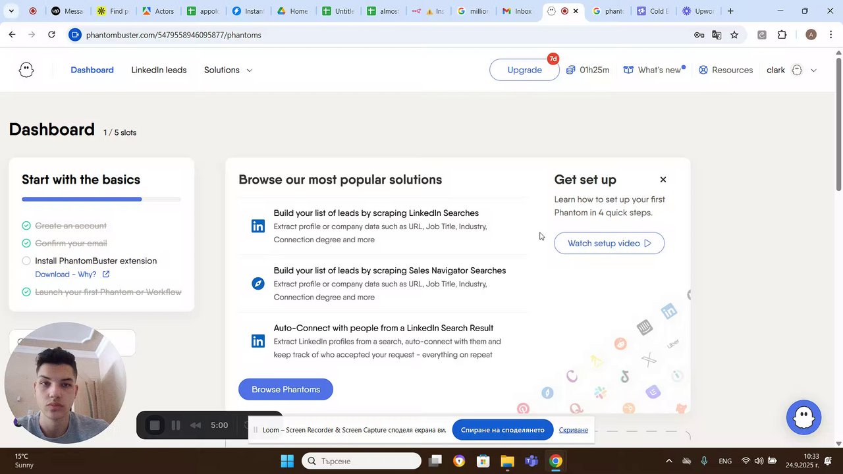Switch to the Inbox Gmail tab
843x474 pixels.
[x=517, y=11]
